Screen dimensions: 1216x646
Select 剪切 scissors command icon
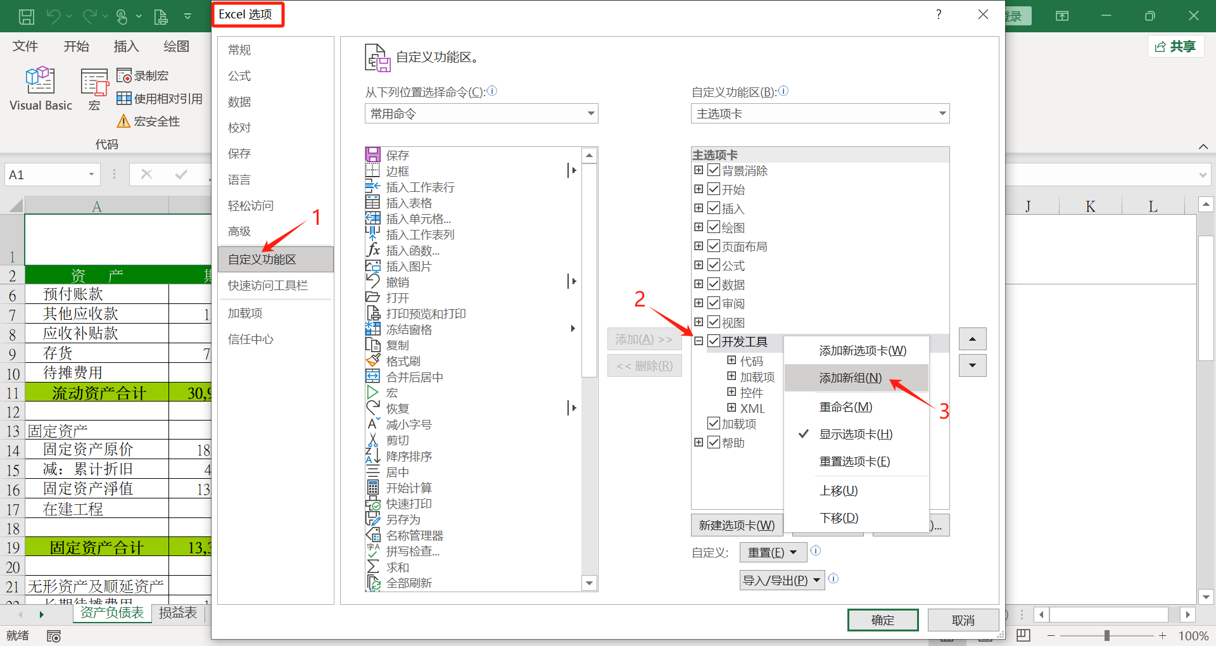[x=373, y=440]
